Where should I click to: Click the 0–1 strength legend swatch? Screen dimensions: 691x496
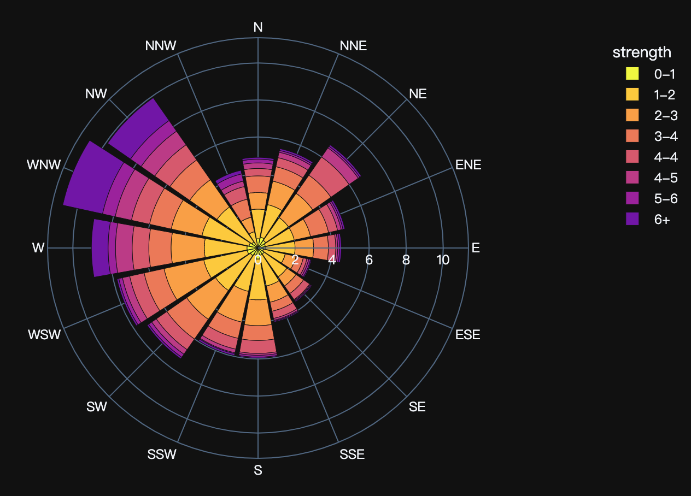633,74
